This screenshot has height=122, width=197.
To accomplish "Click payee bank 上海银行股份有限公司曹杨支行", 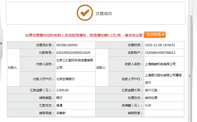I will 163,79.
